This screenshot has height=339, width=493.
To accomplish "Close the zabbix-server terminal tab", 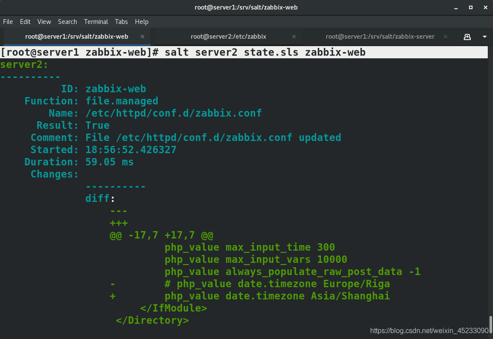I will click(x=446, y=37).
